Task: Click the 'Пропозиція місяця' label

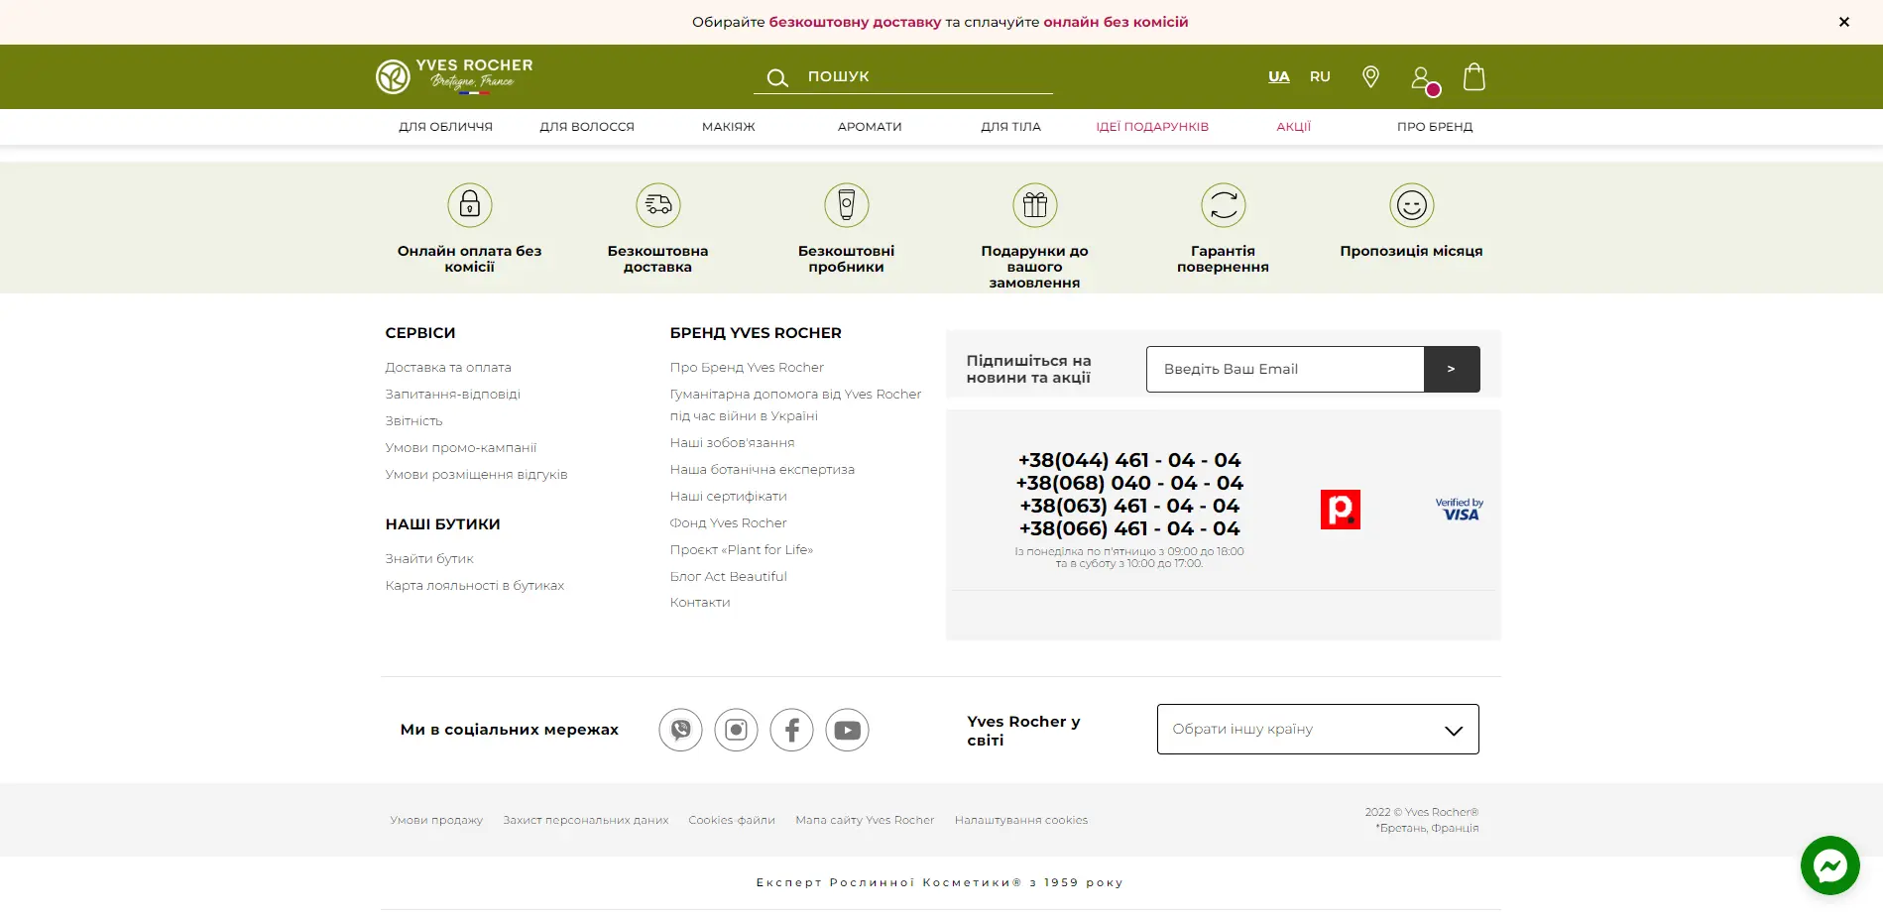Action: point(1412,252)
